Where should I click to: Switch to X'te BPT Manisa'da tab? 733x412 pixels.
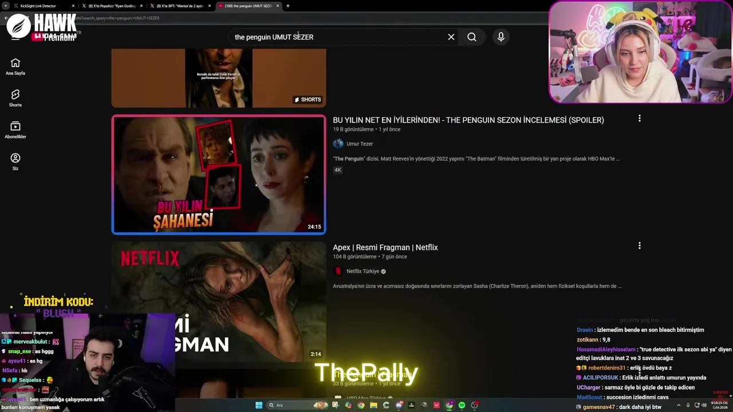tap(179, 6)
